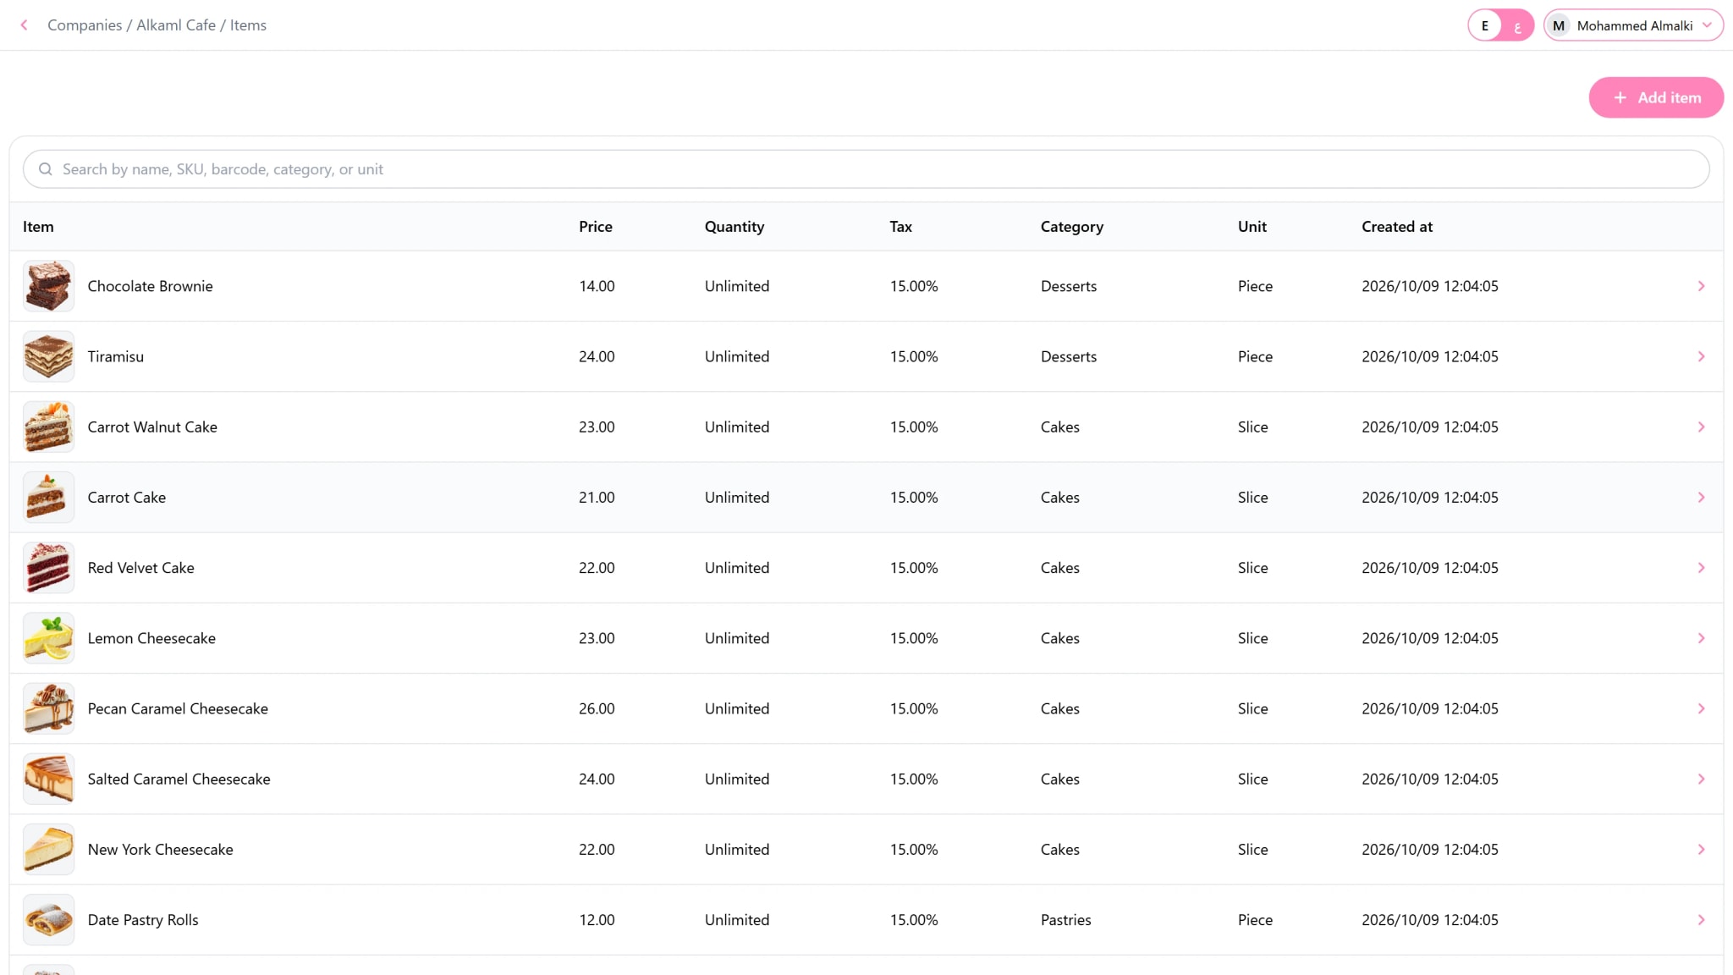This screenshot has height=975, width=1733.
Task: Click the Quantity column header
Action: point(734,227)
